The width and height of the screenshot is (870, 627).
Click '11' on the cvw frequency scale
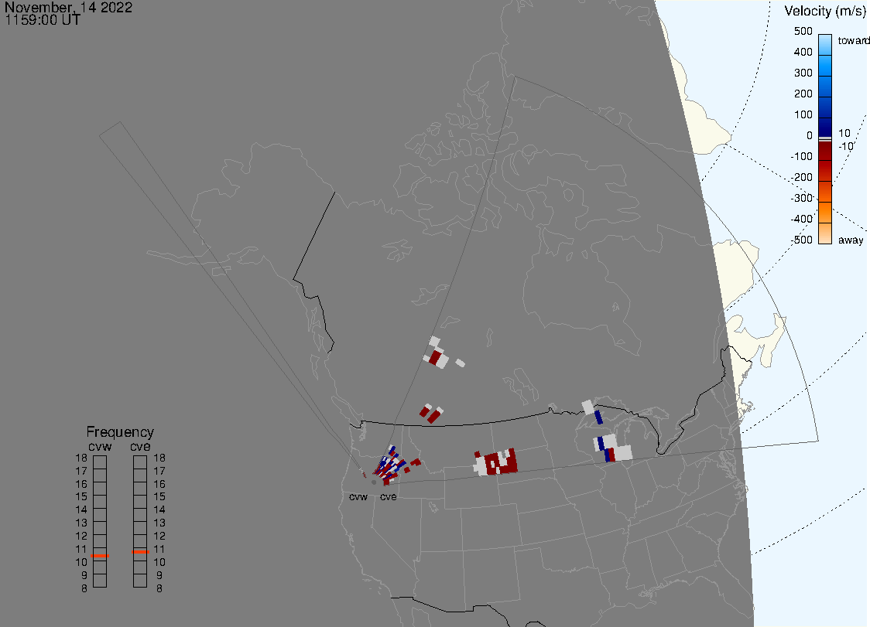coord(81,549)
